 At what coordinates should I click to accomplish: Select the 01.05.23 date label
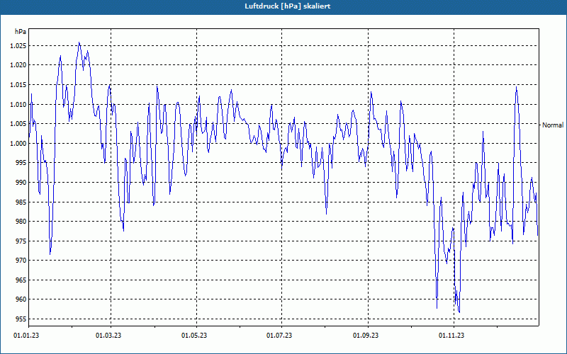click(x=194, y=336)
